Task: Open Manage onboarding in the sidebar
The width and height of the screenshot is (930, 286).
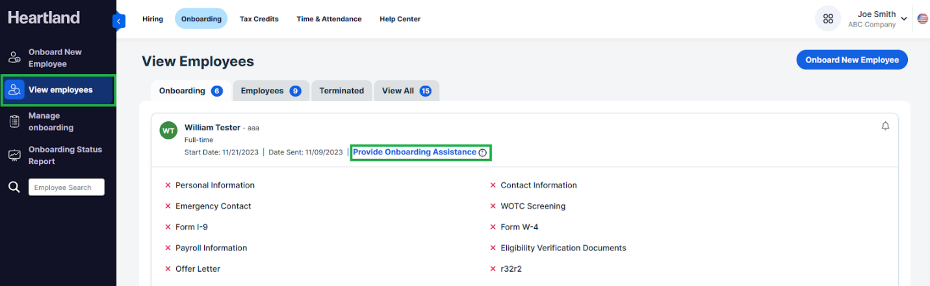Action: 51,121
